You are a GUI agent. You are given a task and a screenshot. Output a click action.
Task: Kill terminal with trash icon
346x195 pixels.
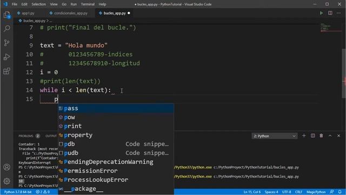pos(321,136)
